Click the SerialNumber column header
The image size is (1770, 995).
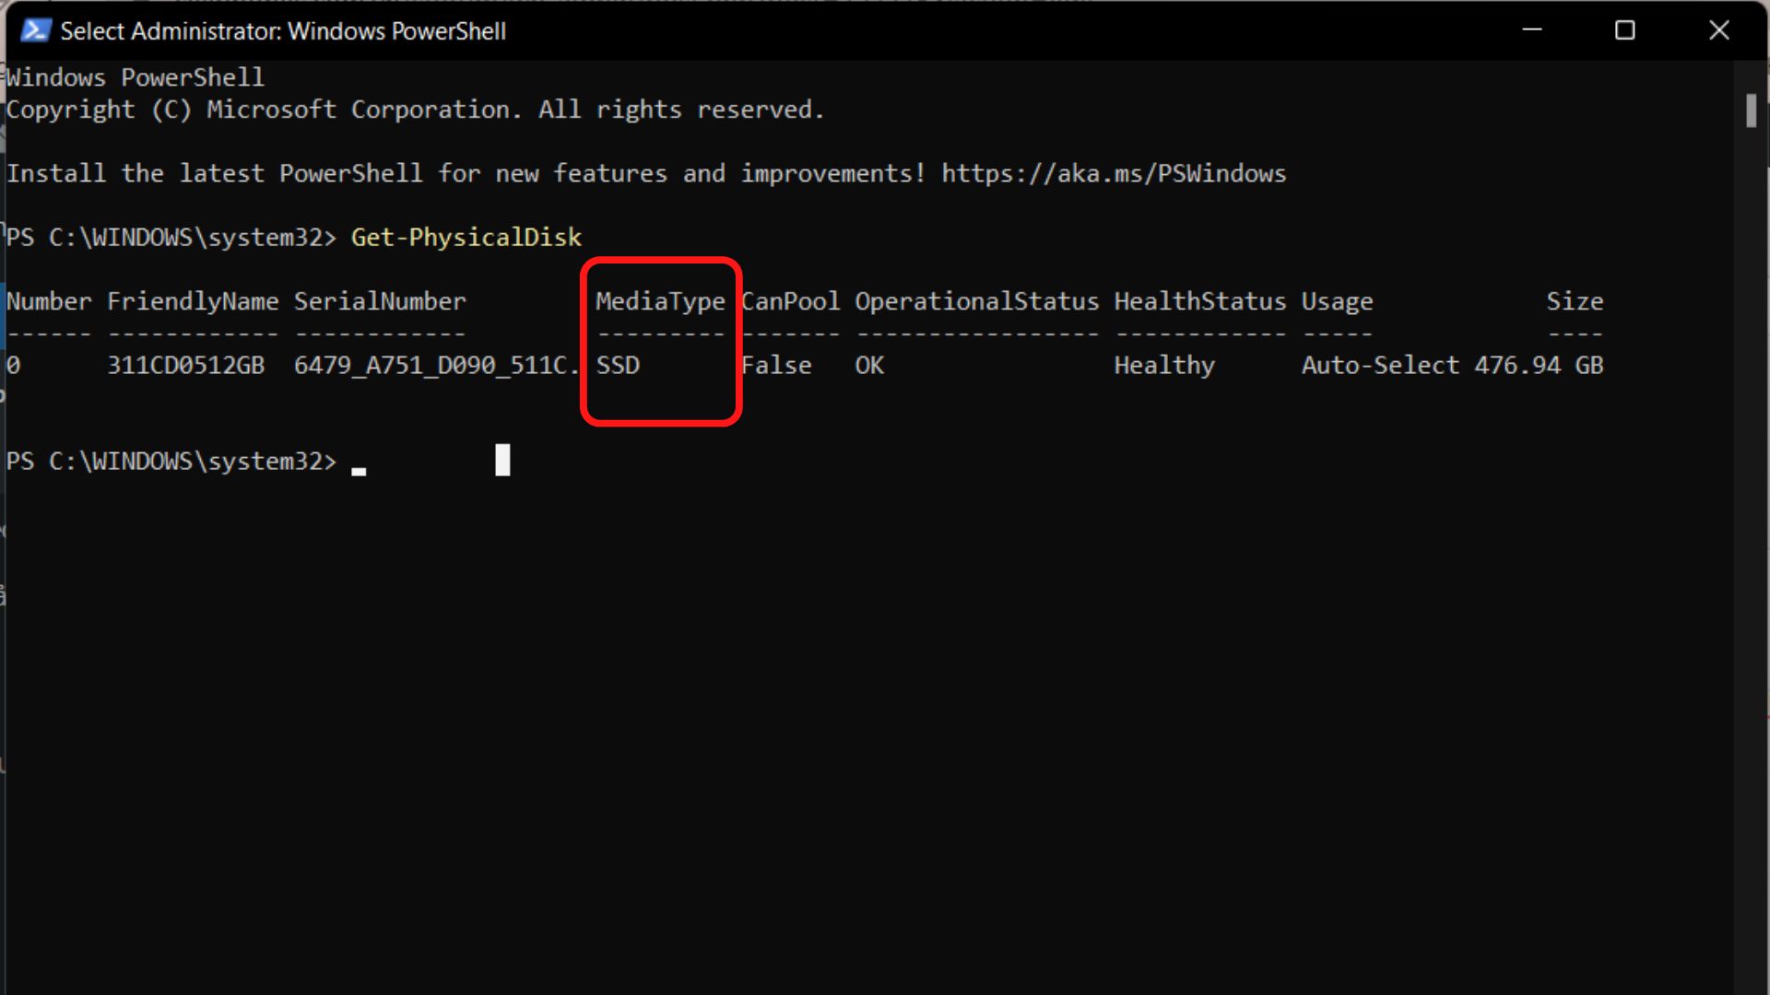coord(379,301)
